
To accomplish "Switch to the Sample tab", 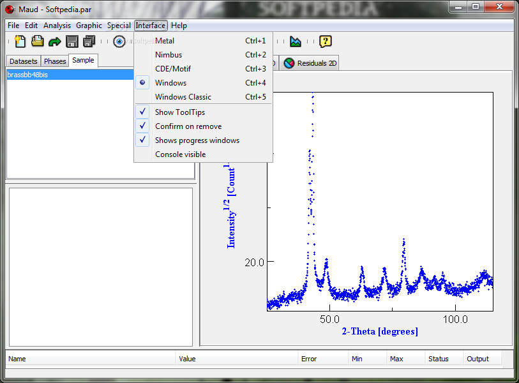I will click(x=83, y=60).
